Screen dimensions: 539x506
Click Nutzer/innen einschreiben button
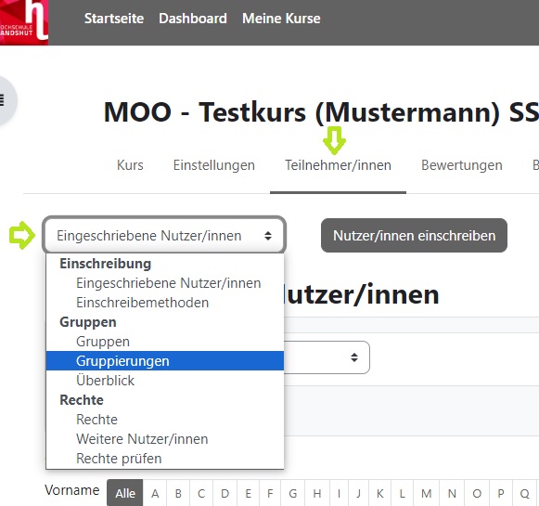pyautogui.click(x=414, y=235)
